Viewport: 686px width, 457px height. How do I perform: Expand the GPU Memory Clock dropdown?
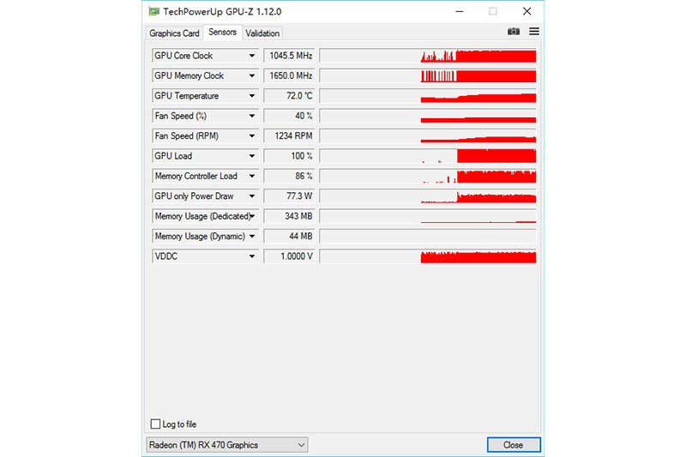252,75
